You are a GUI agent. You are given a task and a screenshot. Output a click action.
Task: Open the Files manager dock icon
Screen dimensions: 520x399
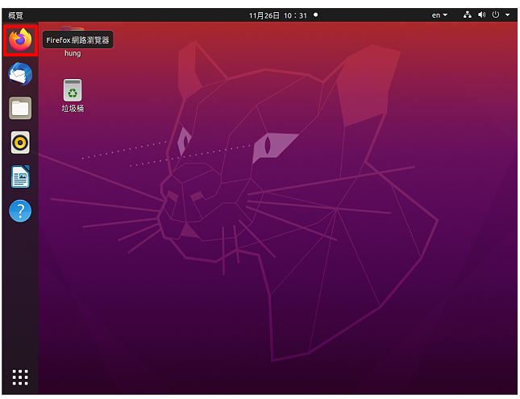tap(20, 108)
